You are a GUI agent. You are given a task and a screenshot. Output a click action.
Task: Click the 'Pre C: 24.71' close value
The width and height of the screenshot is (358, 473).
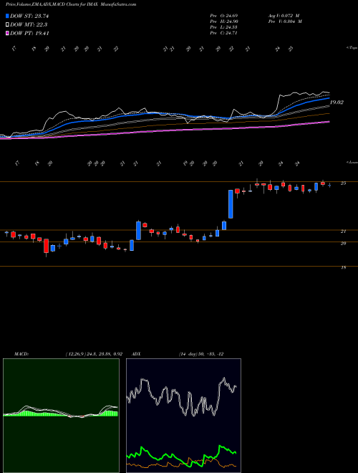224,33
